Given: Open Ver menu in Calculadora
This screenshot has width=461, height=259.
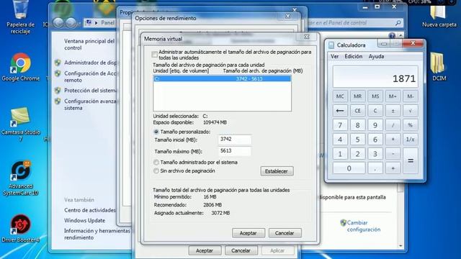Looking at the screenshot, I should [x=334, y=56].
